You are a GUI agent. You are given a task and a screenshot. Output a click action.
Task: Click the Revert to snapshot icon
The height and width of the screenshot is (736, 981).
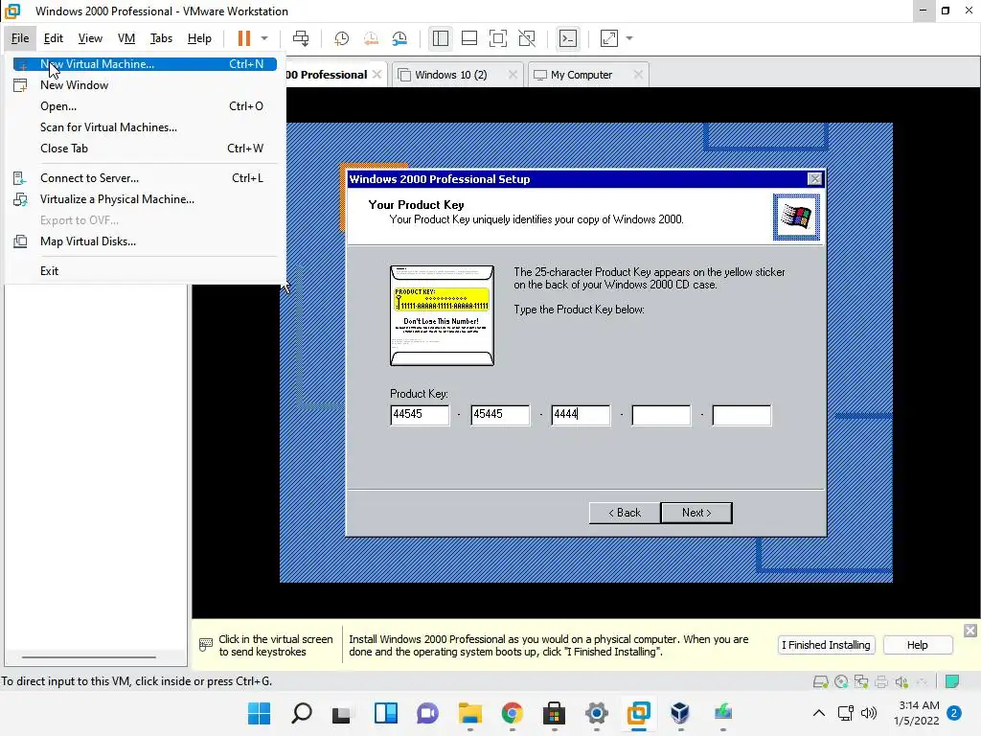pyautogui.click(x=371, y=38)
